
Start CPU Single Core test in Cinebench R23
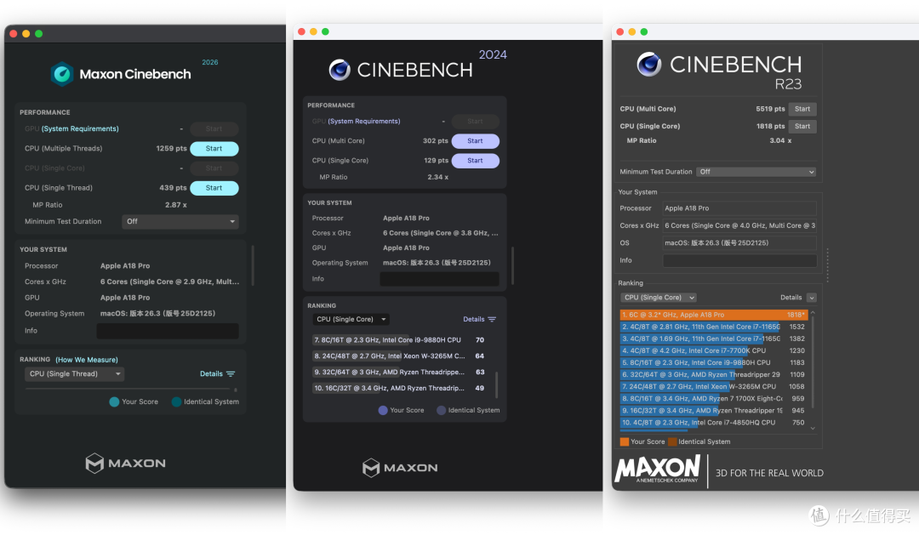click(802, 127)
